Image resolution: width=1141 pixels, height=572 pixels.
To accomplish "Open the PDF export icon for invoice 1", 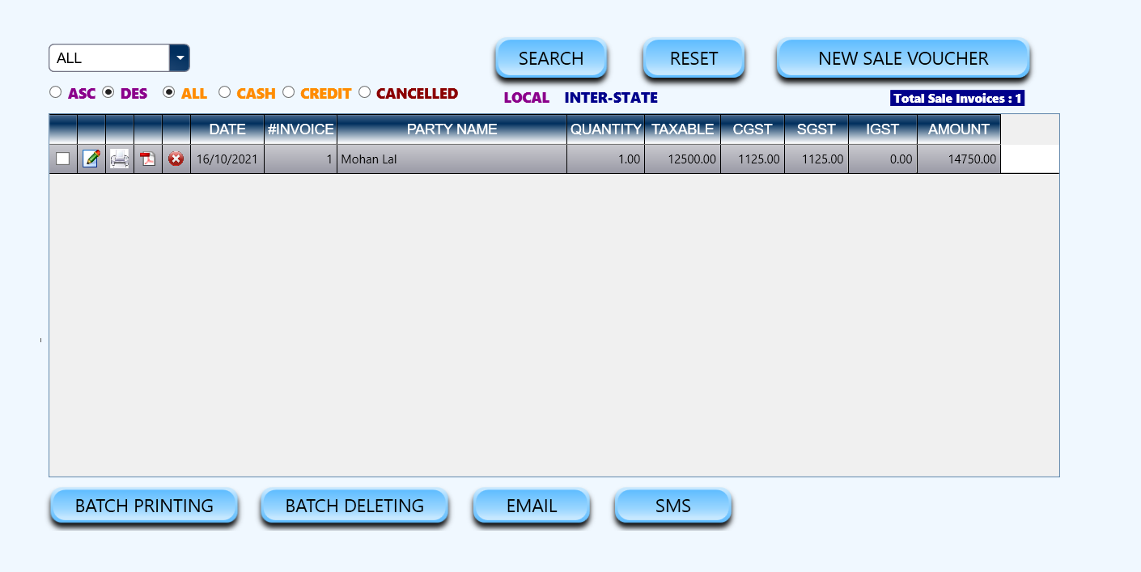I will pos(148,159).
